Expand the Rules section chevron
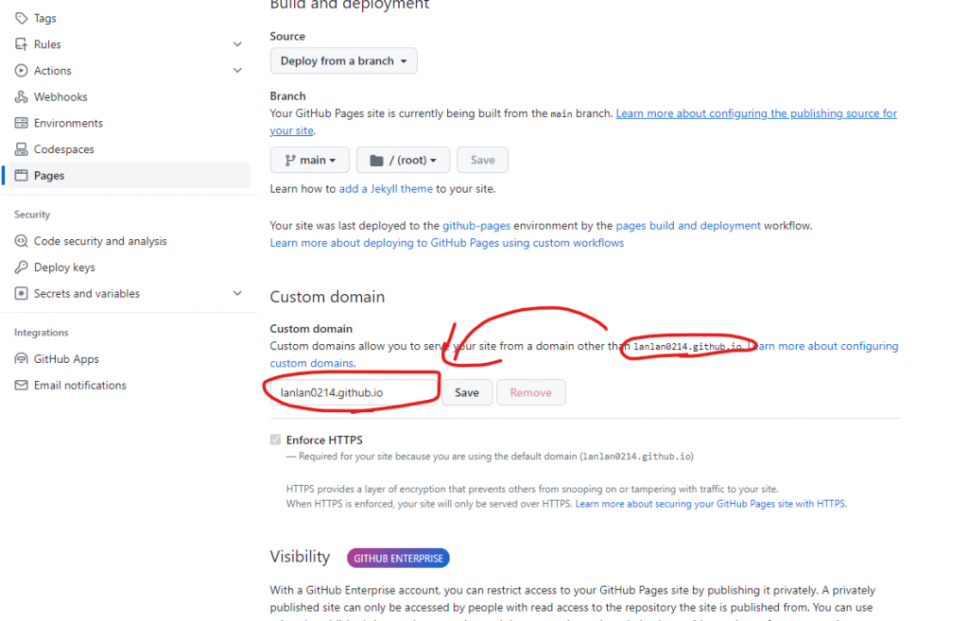968x621 pixels. coord(237,44)
